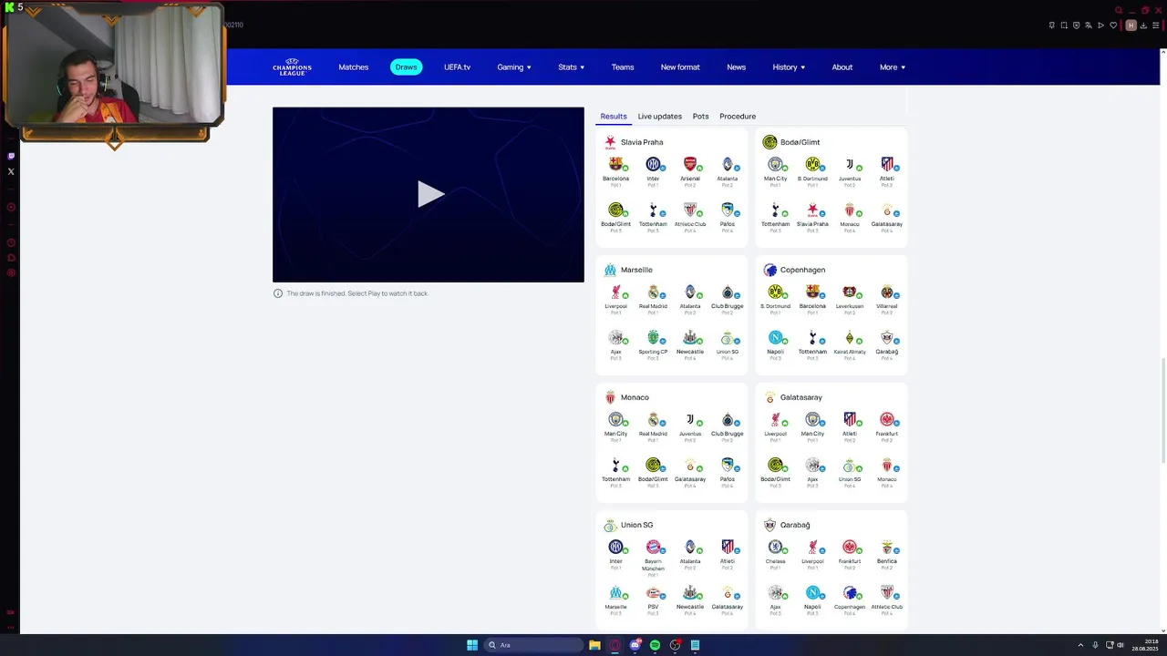1167x656 pixels.
Task: Click the taskbar clock and date
Action: [x=1145, y=645]
